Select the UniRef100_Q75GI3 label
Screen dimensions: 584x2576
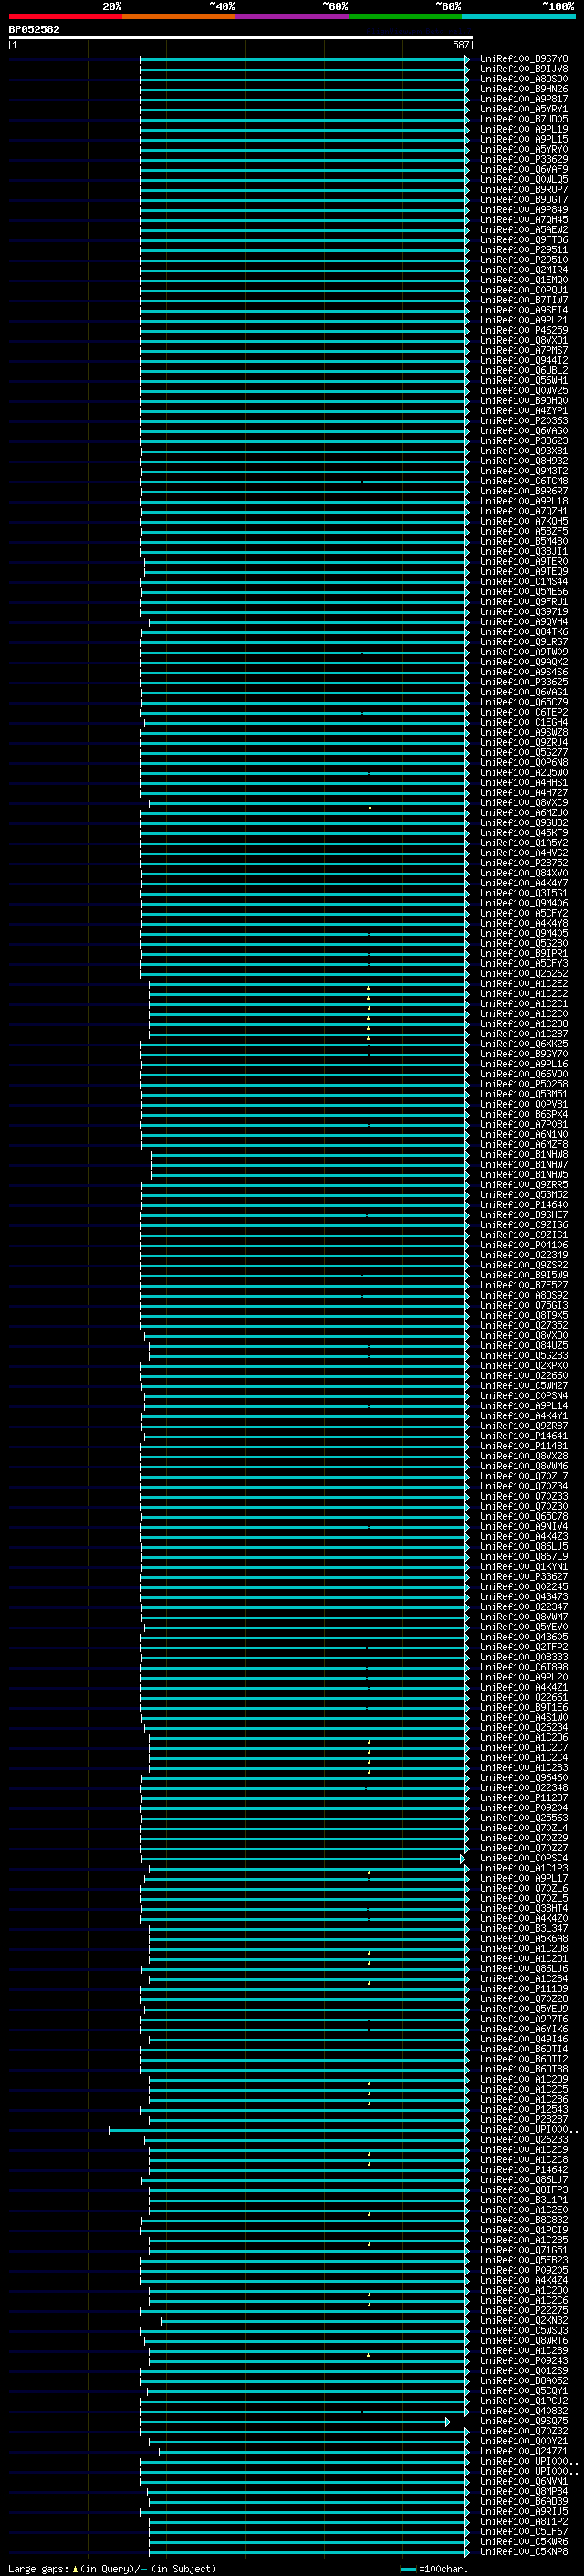(x=523, y=1305)
